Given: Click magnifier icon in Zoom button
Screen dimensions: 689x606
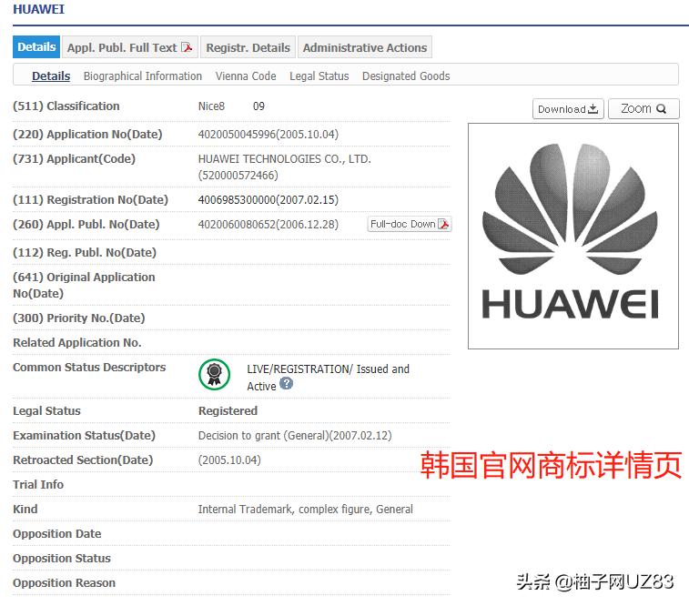Looking at the screenshot, I should pos(662,109).
